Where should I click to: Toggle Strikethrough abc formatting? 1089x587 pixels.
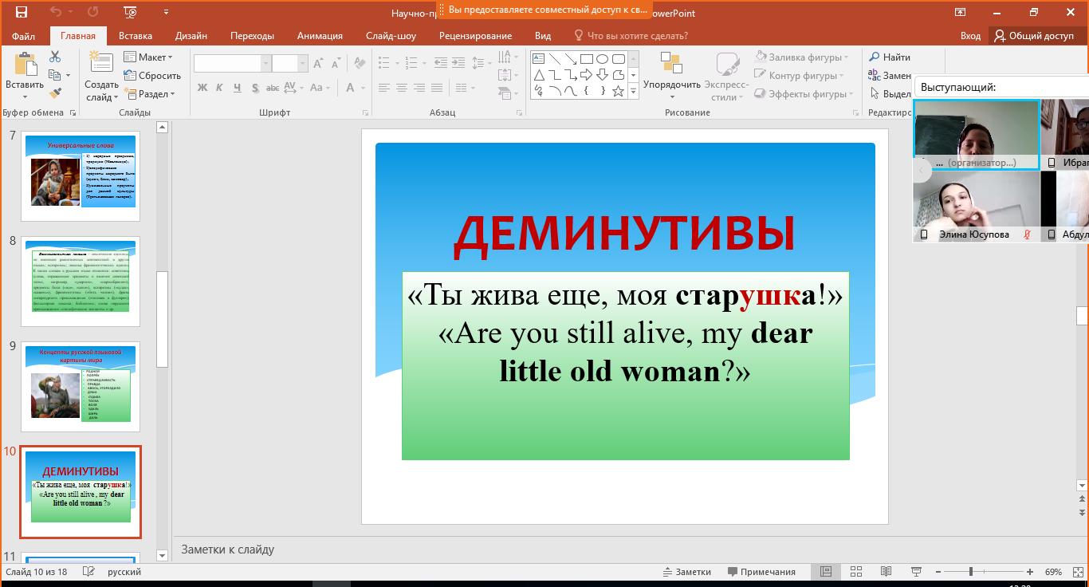(x=273, y=88)
